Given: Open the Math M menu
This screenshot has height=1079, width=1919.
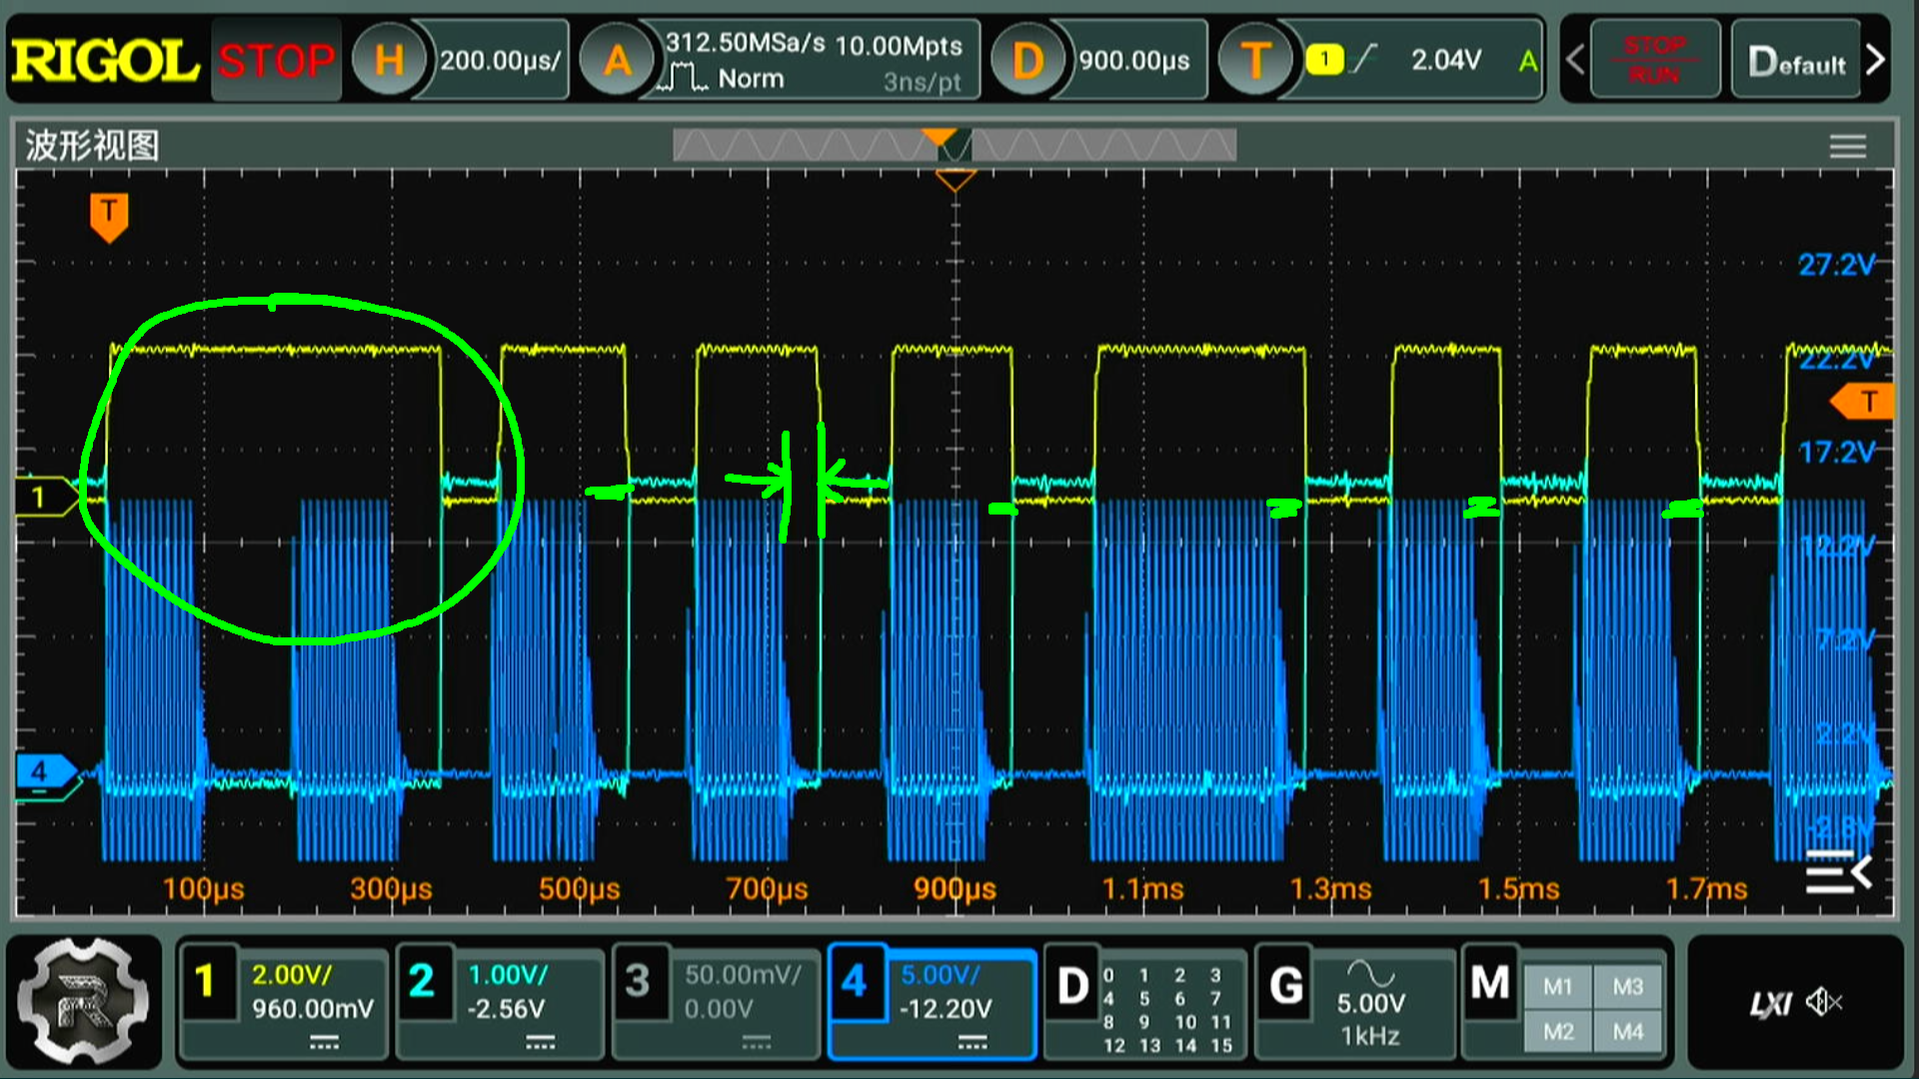Looking at the screenshot, I should 1490,983.
